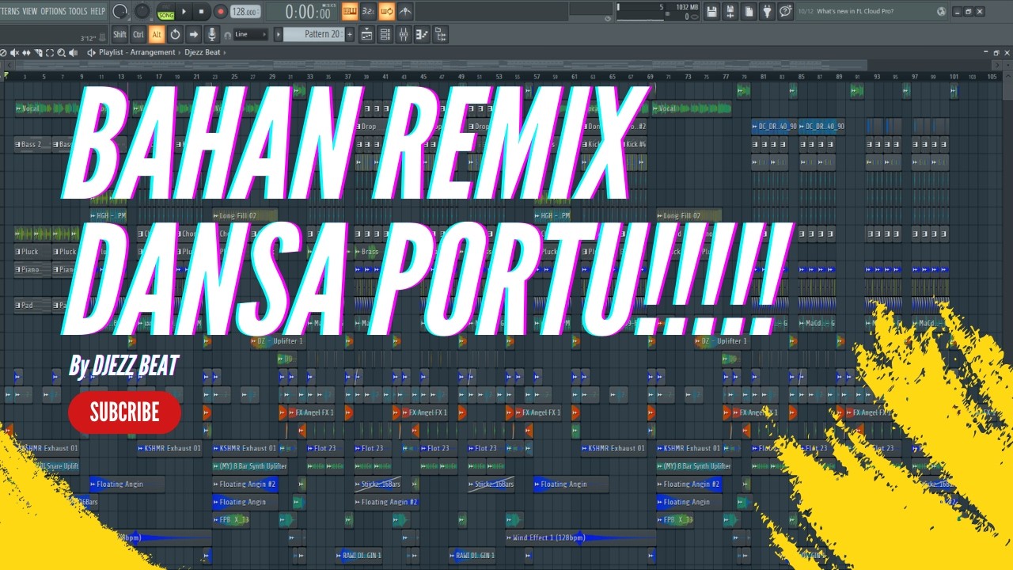Adjust the master volume knob
The height and width of the screenshot is (570, 1013).
120,11
